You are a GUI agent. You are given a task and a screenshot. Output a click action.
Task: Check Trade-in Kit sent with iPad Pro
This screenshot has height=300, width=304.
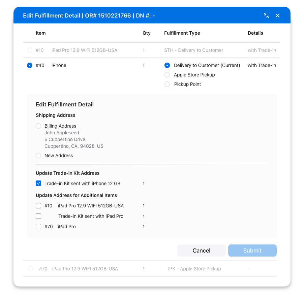pyautogui.click(x=38, y=216)
